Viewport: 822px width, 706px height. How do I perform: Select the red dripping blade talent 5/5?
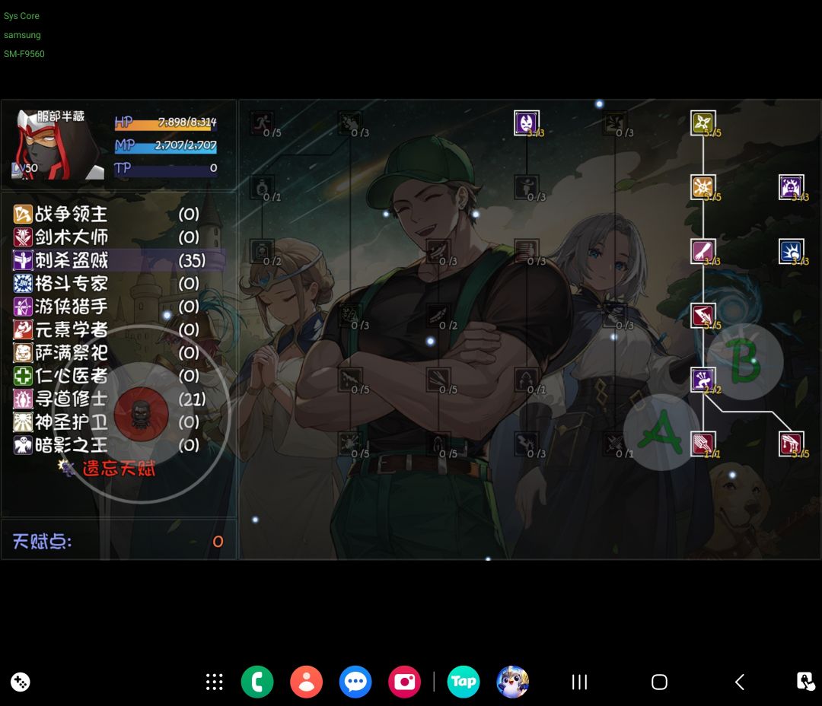tap(791, 444)
